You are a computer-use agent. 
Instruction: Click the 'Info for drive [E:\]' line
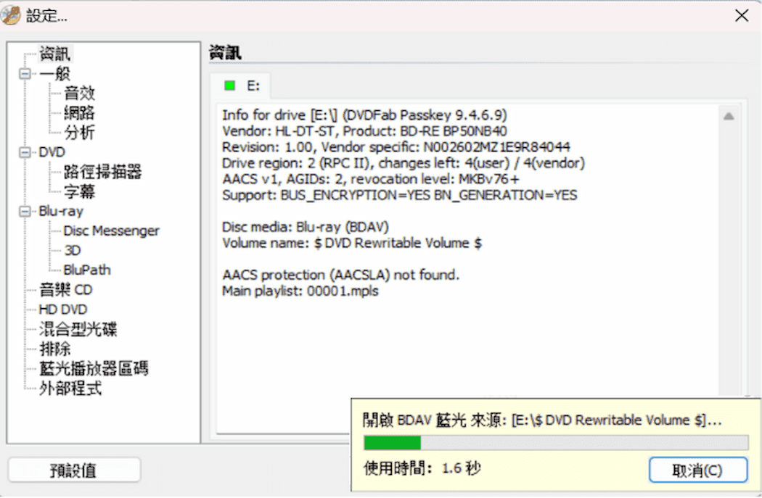click(x=364, y=115)
